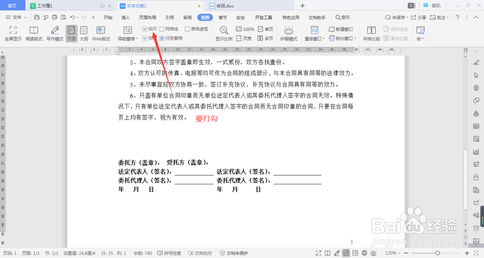
Task: Click the status bar outline view icon
Action: coord(355,253)
